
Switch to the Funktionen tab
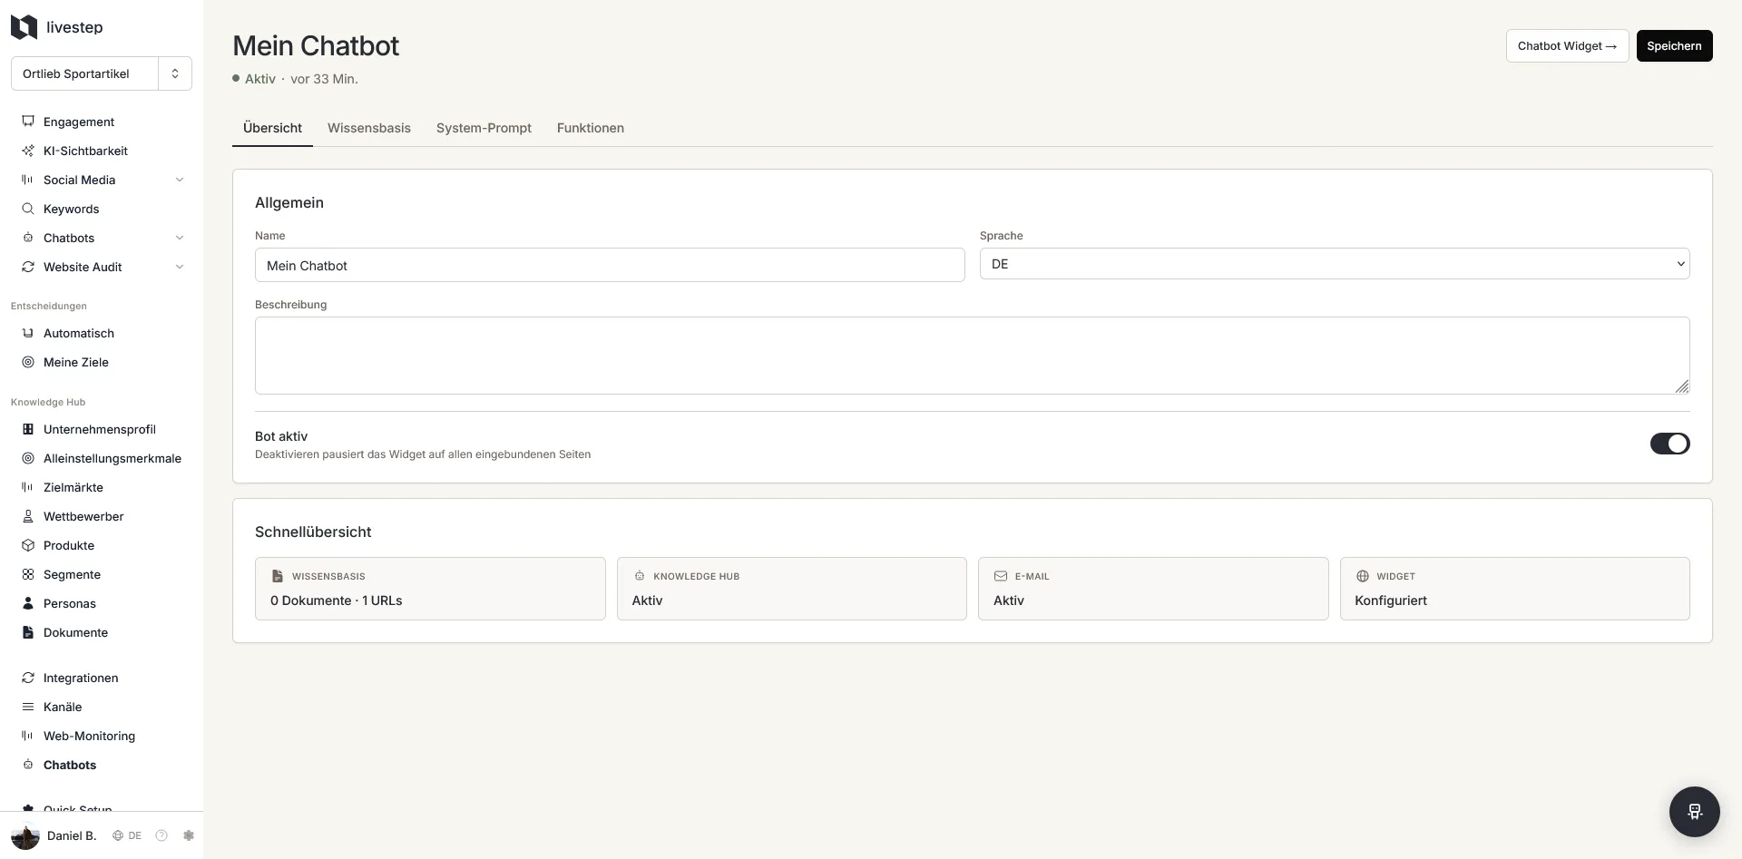point(591,128)
